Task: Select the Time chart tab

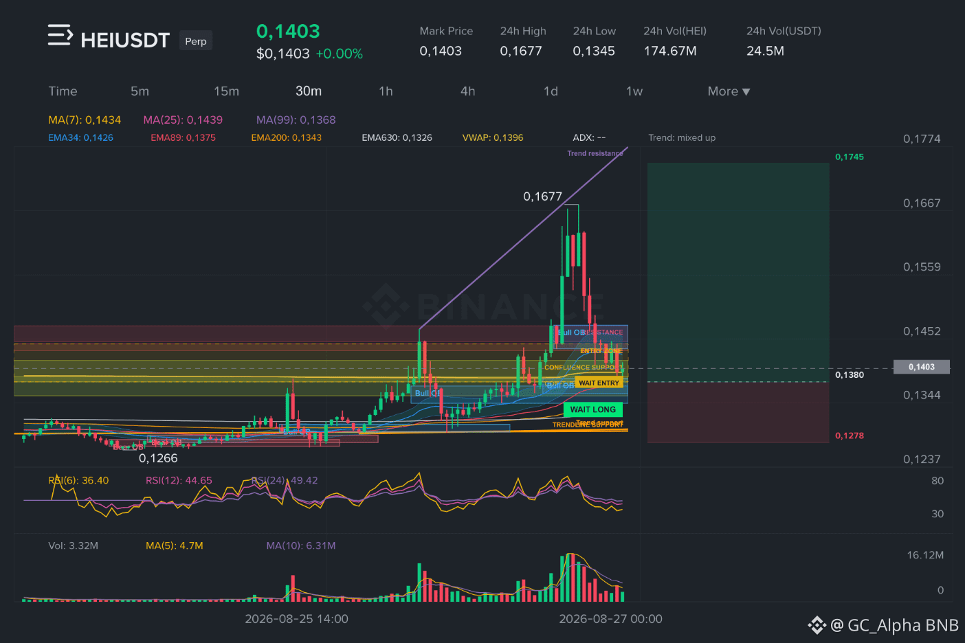Action: click(63, 91)
